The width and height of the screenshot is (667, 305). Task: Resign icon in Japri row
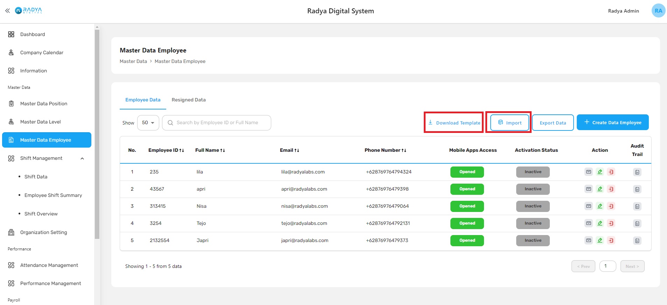click(x=611, y=240)
